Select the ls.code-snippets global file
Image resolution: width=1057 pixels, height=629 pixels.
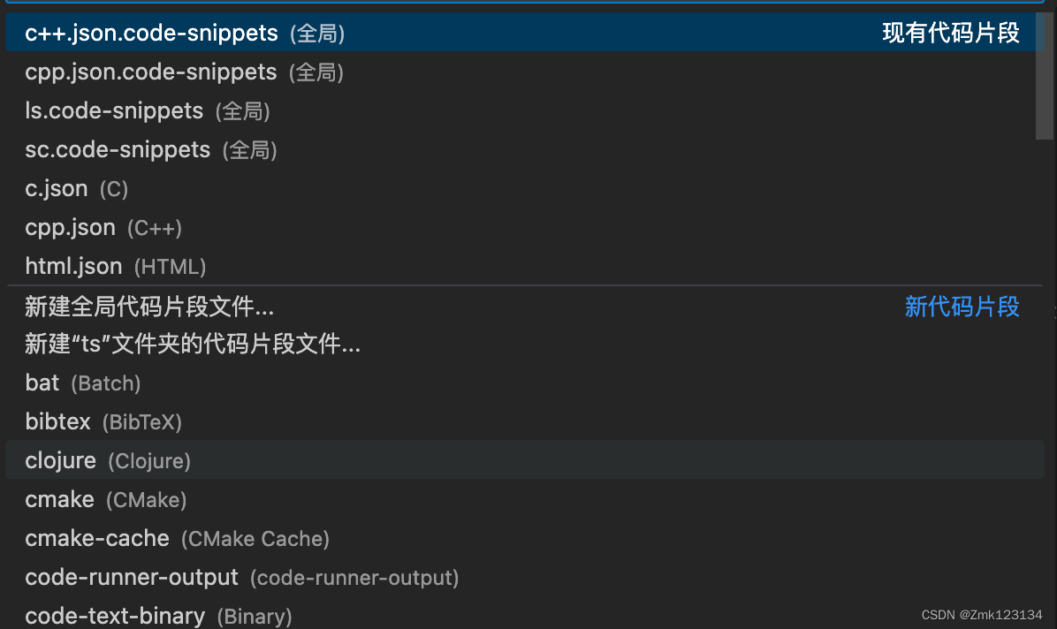click(x=113, y=110)
